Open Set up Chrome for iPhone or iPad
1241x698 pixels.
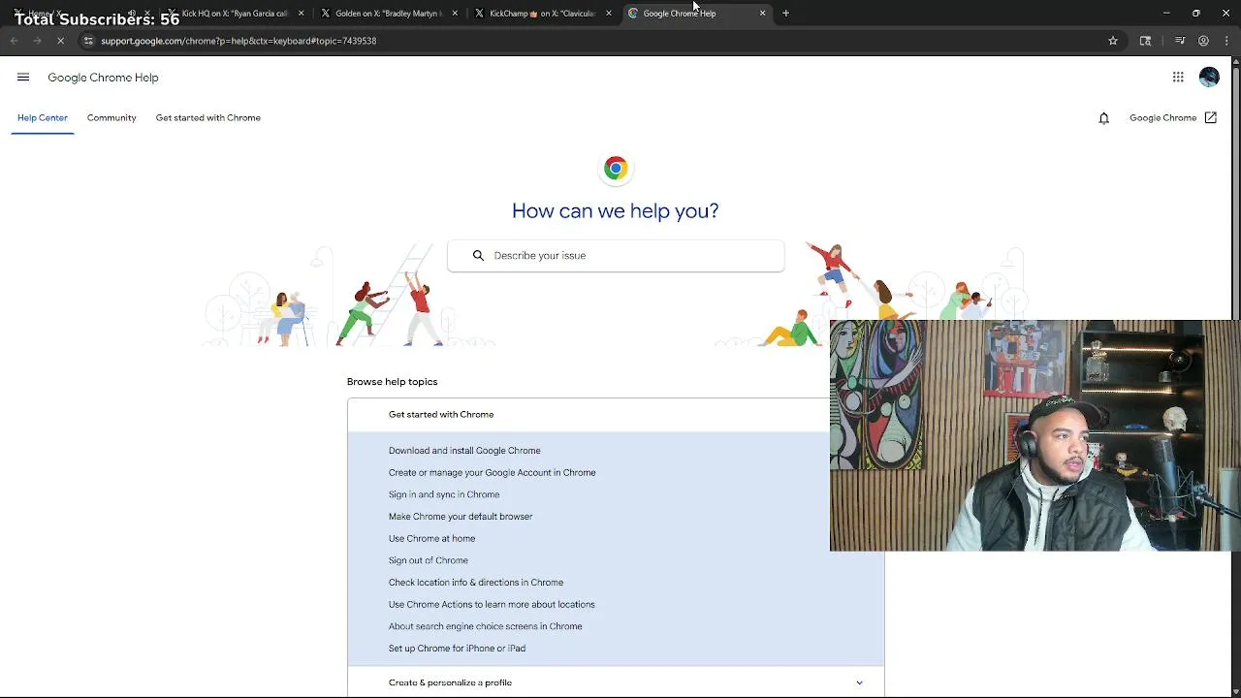pyautogui.click(x=458, y=649)
